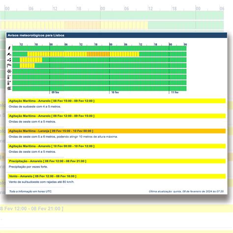This screenshot has height=233, width=233.
Task: Click the Última atualização timestamp text
Action: pyautogui.click(x=186, y=191)
